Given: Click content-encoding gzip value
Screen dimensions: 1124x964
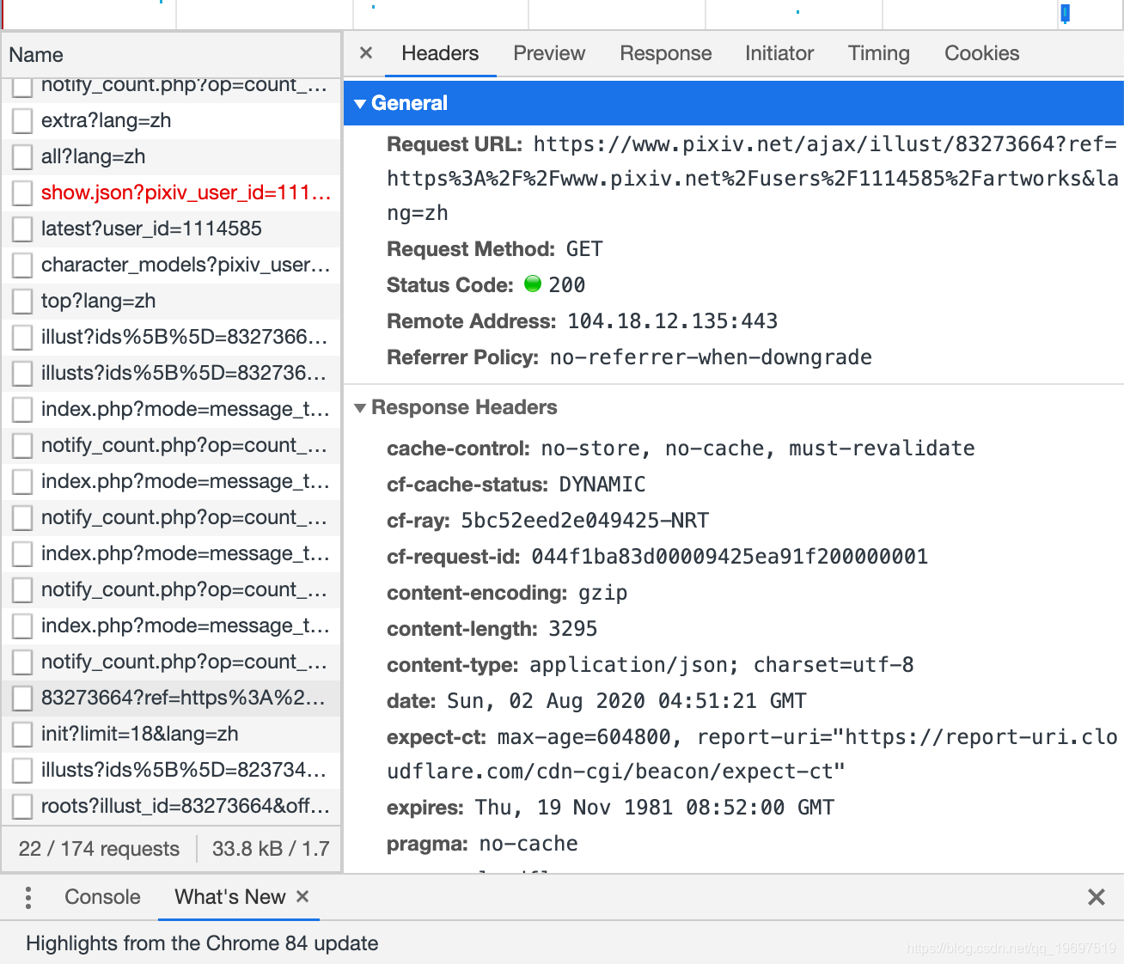Looking at the screenshot, I should coord(602,593).
